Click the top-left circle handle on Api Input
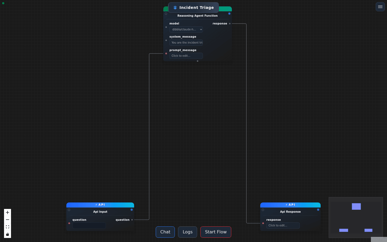The height and width of the screenshot is (242, 387). pos(69,210)
